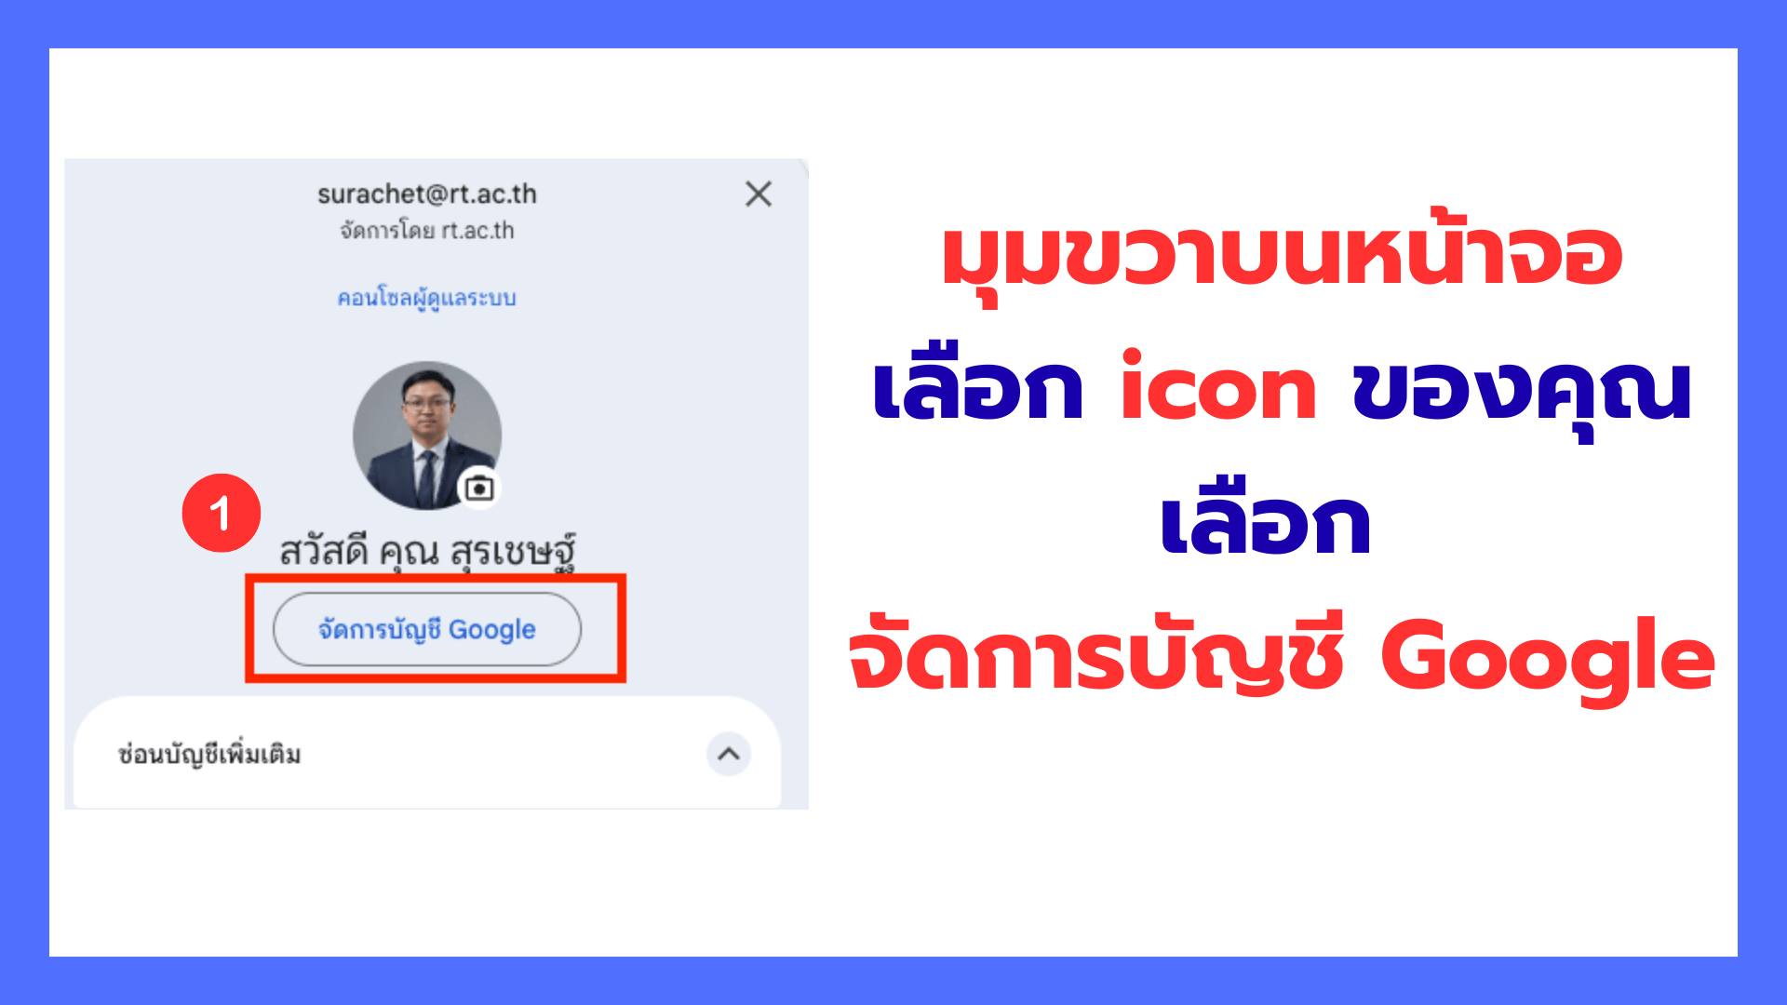Click the ซ่อนบัญชีเพิ่มเติม label
The image size is (1787, 1005).
(209, 754)
